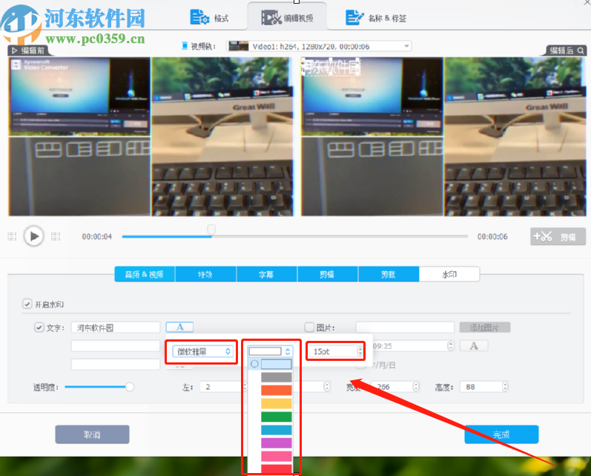Switch to the 编辑视频 tab
The width and height of the screenshot is (591, 476).
287,18
